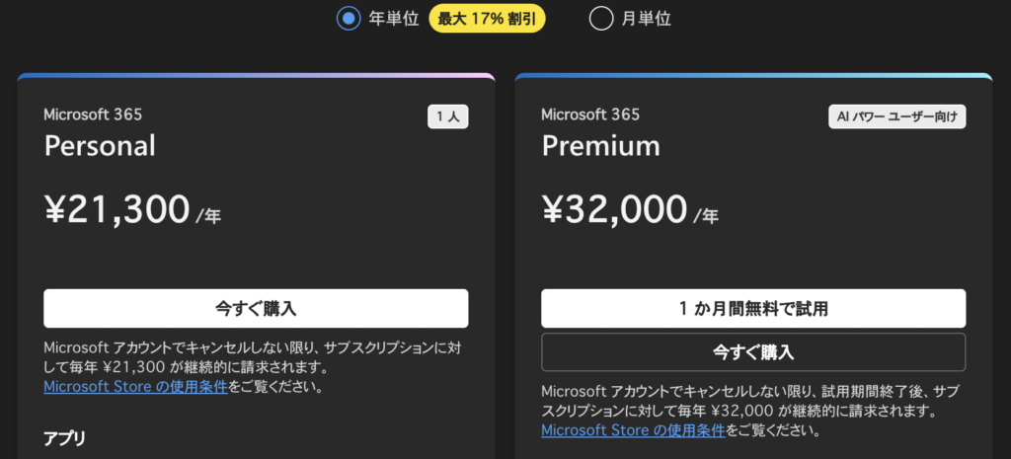This screenshot has height=459, width=1011.
Task: Click the ¥32,000 /年 price
Action: click(x=630, y=209)
